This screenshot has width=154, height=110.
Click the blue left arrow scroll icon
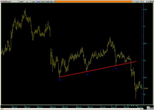[151, 109]
